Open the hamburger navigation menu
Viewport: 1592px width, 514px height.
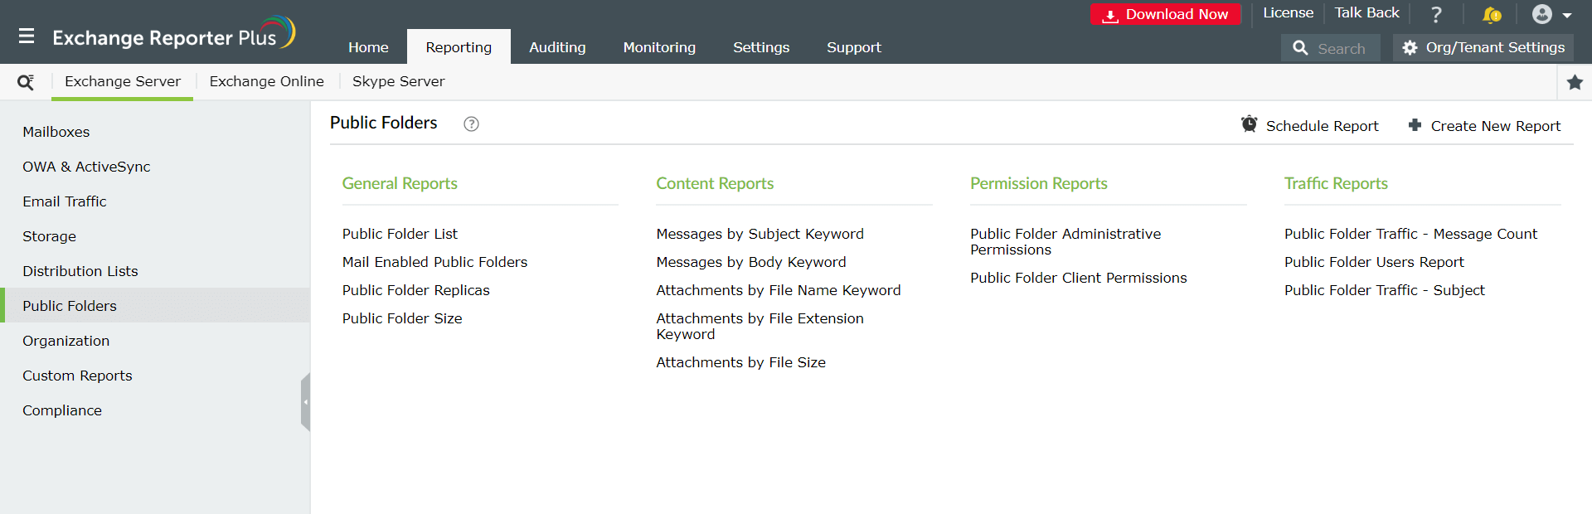[x=27, y=36]
